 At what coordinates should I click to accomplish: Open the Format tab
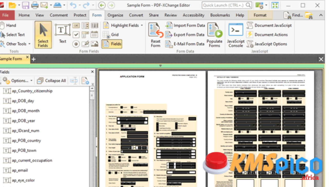(260, 15)
